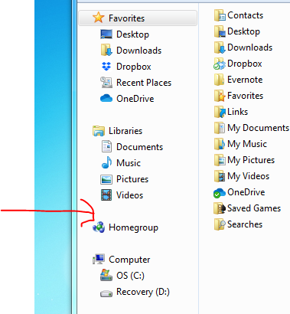The width and height of the screenshot is (290, 314).
Task: Click the Dropbox logo icon in navigation pane
Action: pyautogui.click(x=106, y=67)
